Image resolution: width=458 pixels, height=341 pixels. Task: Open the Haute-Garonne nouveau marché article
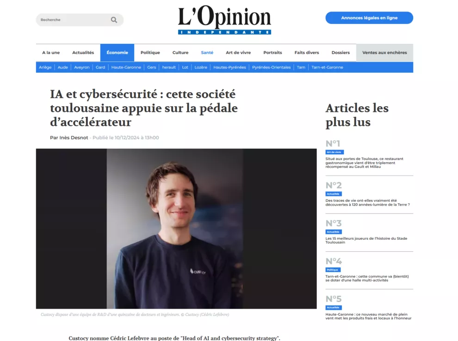[x=368, y=316]
